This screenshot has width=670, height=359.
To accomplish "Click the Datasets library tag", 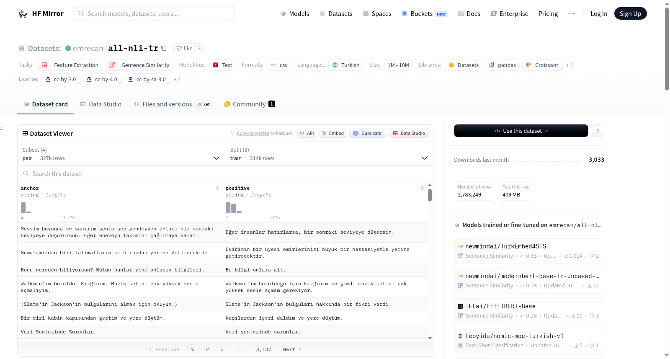I will tap(464, 65).
